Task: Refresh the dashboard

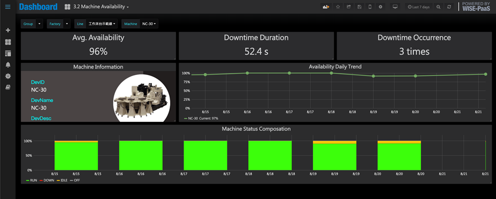Action: pos(449,6)
